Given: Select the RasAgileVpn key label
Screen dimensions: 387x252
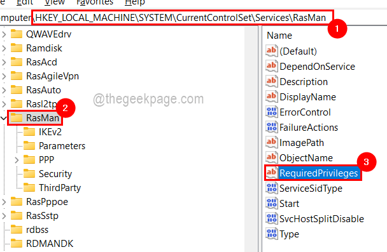Looking at the screenshot, I should 53,76.
